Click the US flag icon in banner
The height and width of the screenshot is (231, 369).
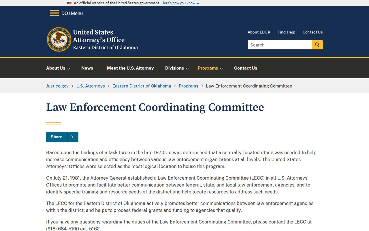click(x=69, y=3)
